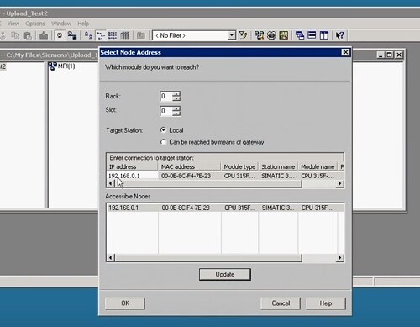Image resolution: width=420 pixels, height=327 pixels.
Task: Click the Module name column header
Action: click(x=318, y=166)
